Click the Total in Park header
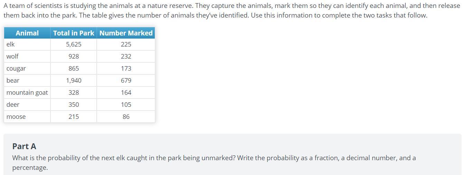This screenshot has height=175, width=463. click(74, 33)
